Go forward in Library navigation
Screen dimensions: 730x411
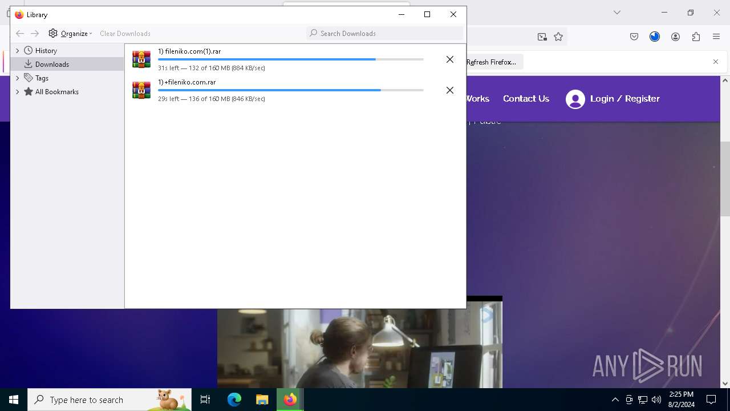[35, 34]
